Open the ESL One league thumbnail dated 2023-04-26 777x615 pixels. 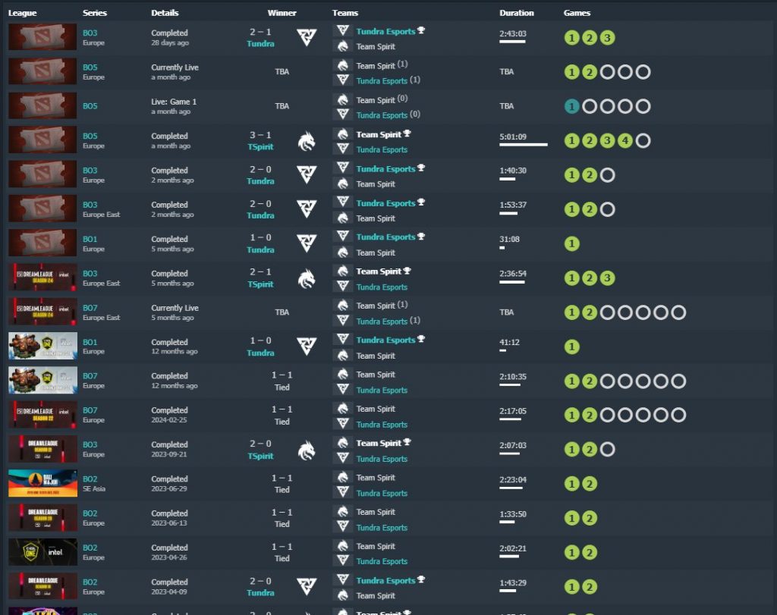point(42,552)
